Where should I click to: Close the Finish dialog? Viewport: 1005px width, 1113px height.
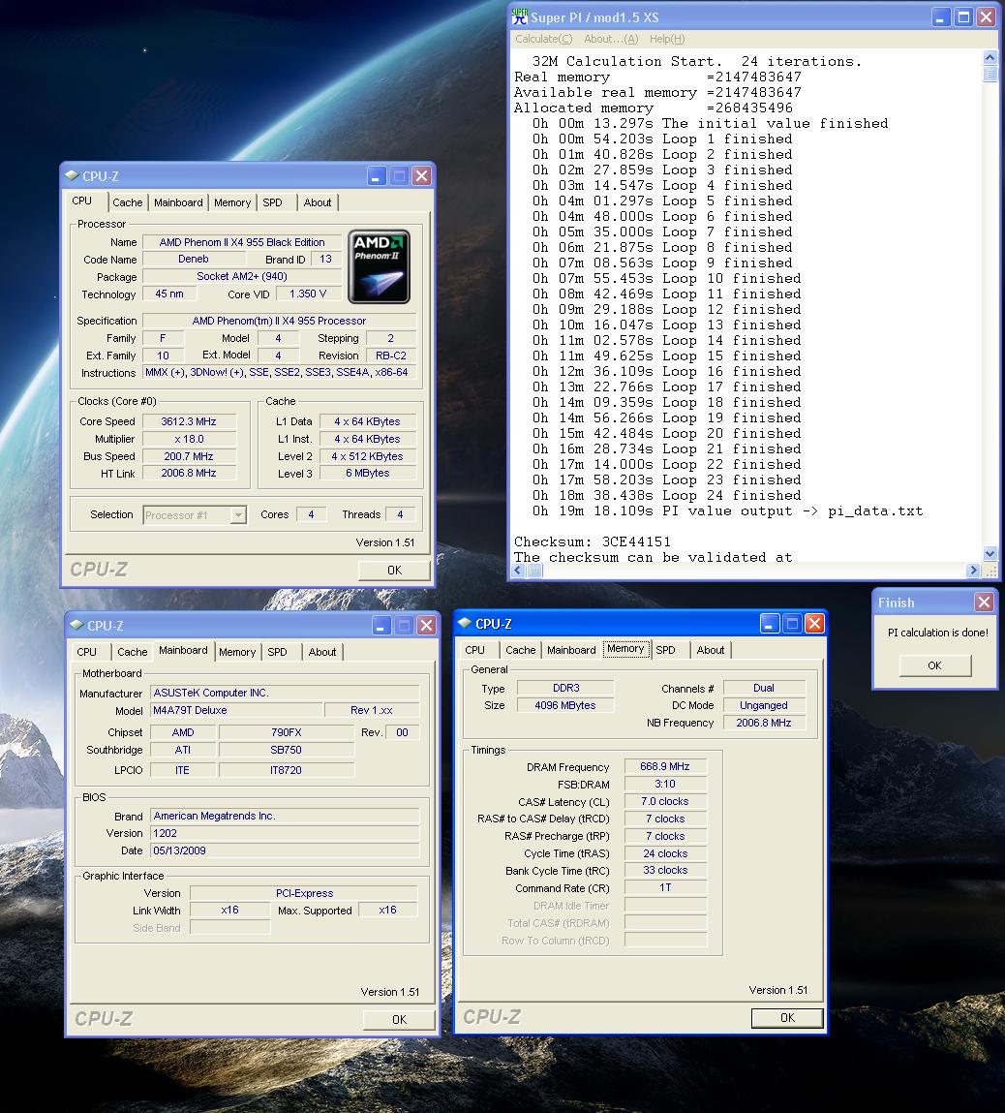(984, 602)
